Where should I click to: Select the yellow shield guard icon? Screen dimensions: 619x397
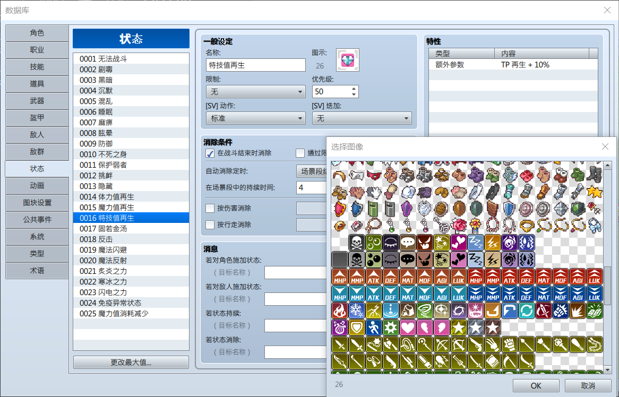coord(356,327)
